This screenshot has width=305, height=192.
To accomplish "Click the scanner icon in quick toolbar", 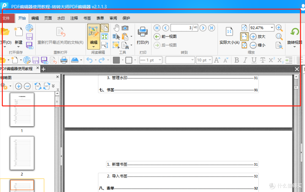I will tap(75, 60).
